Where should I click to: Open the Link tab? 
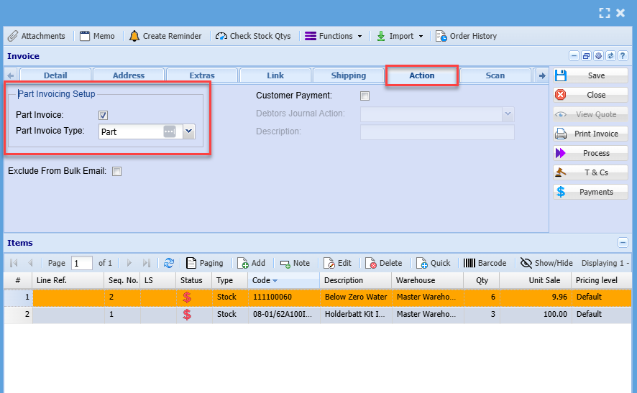click(275, 75)
